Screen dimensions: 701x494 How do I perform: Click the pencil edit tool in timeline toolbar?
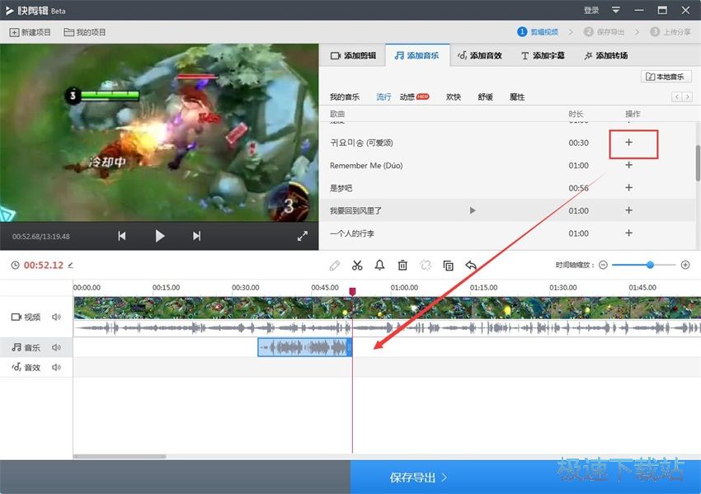pos(334,266)
